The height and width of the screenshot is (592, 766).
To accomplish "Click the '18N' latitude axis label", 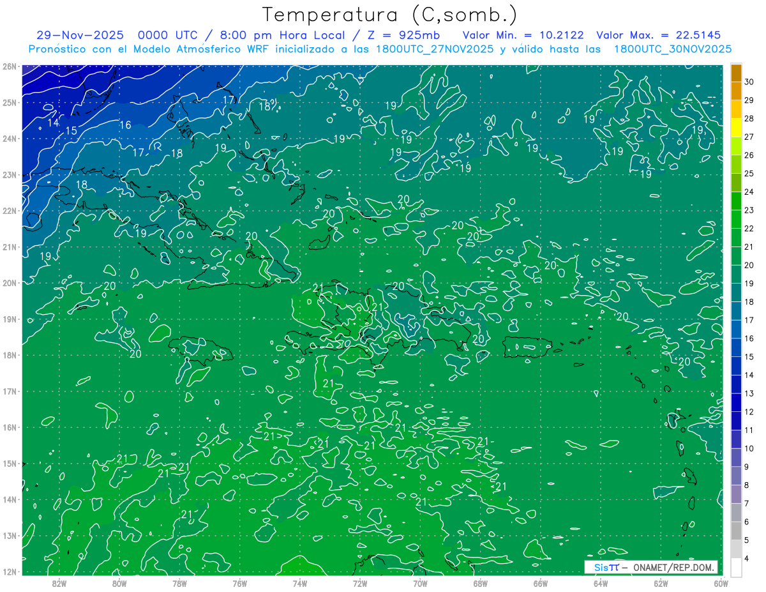I will coord(9,355).
